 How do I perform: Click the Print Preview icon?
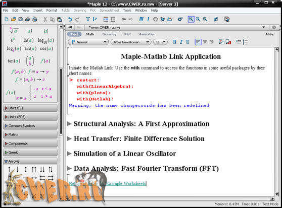click(x=35, y=19)
